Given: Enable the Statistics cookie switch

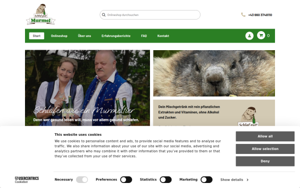Looking at the screenshot, I should 165,180.
